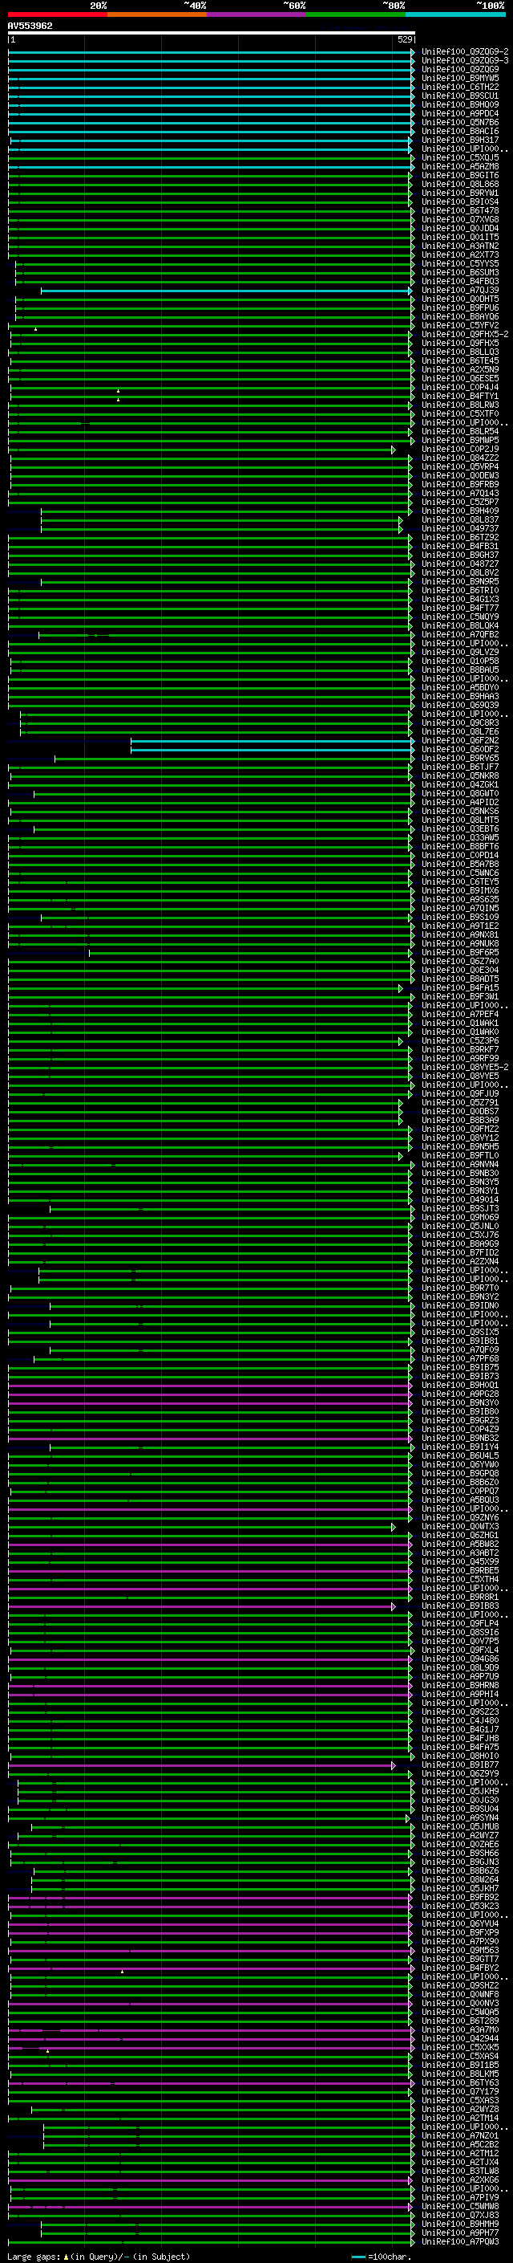The height and width of the screenshot is (2263, 513).
Task: Select the query name AV553962
Action: click(30, 26)
